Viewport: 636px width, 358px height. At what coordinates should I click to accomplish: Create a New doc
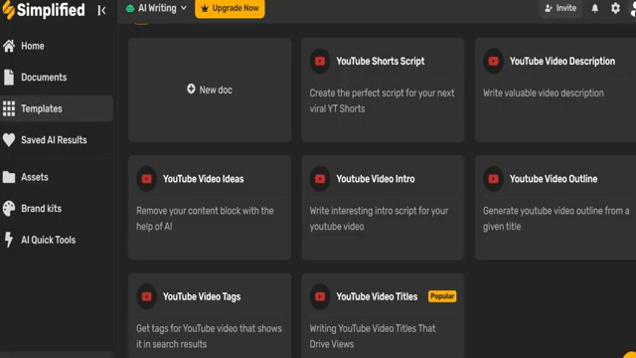[210, 89]
